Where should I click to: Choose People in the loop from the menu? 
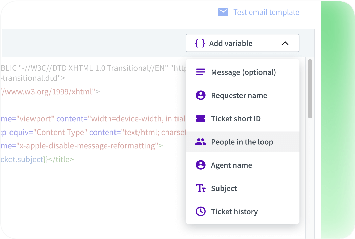tap(242, 142)
